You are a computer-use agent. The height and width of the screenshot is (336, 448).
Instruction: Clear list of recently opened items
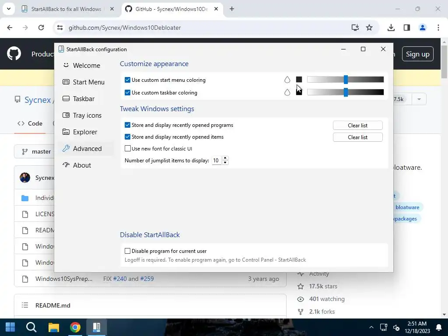coord(357,137)
